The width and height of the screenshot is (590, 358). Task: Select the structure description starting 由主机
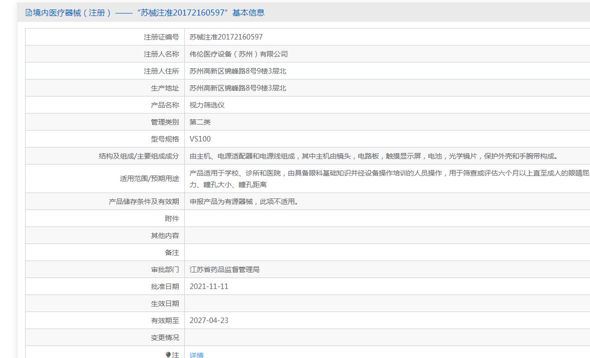375,156
